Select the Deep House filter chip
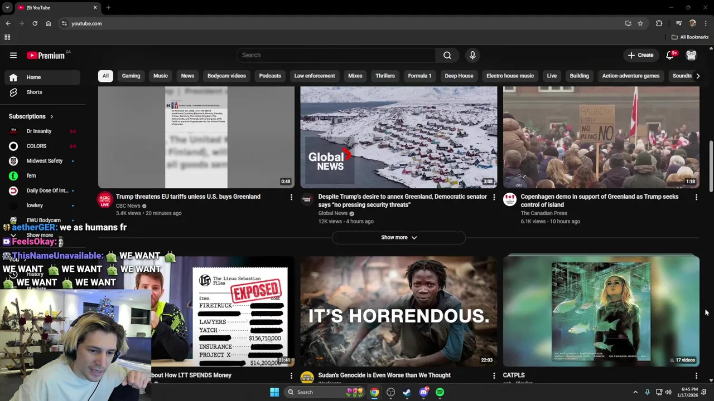 [459, 76]
